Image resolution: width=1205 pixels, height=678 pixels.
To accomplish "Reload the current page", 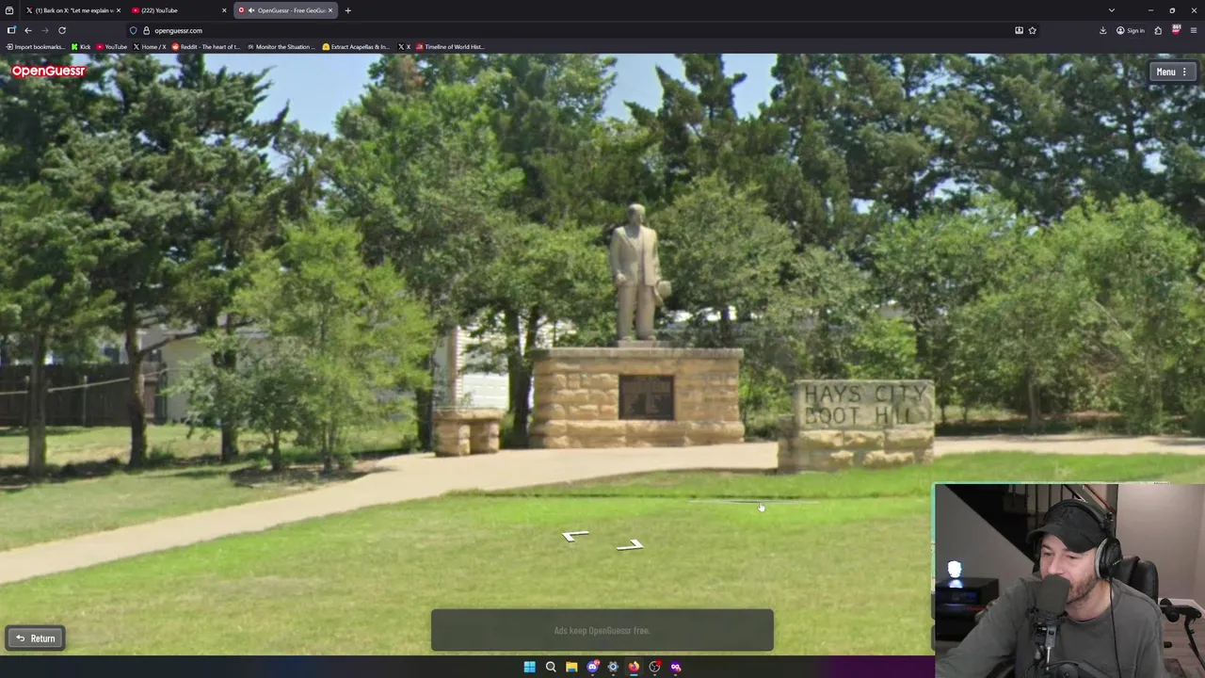I will pos(62,30).
